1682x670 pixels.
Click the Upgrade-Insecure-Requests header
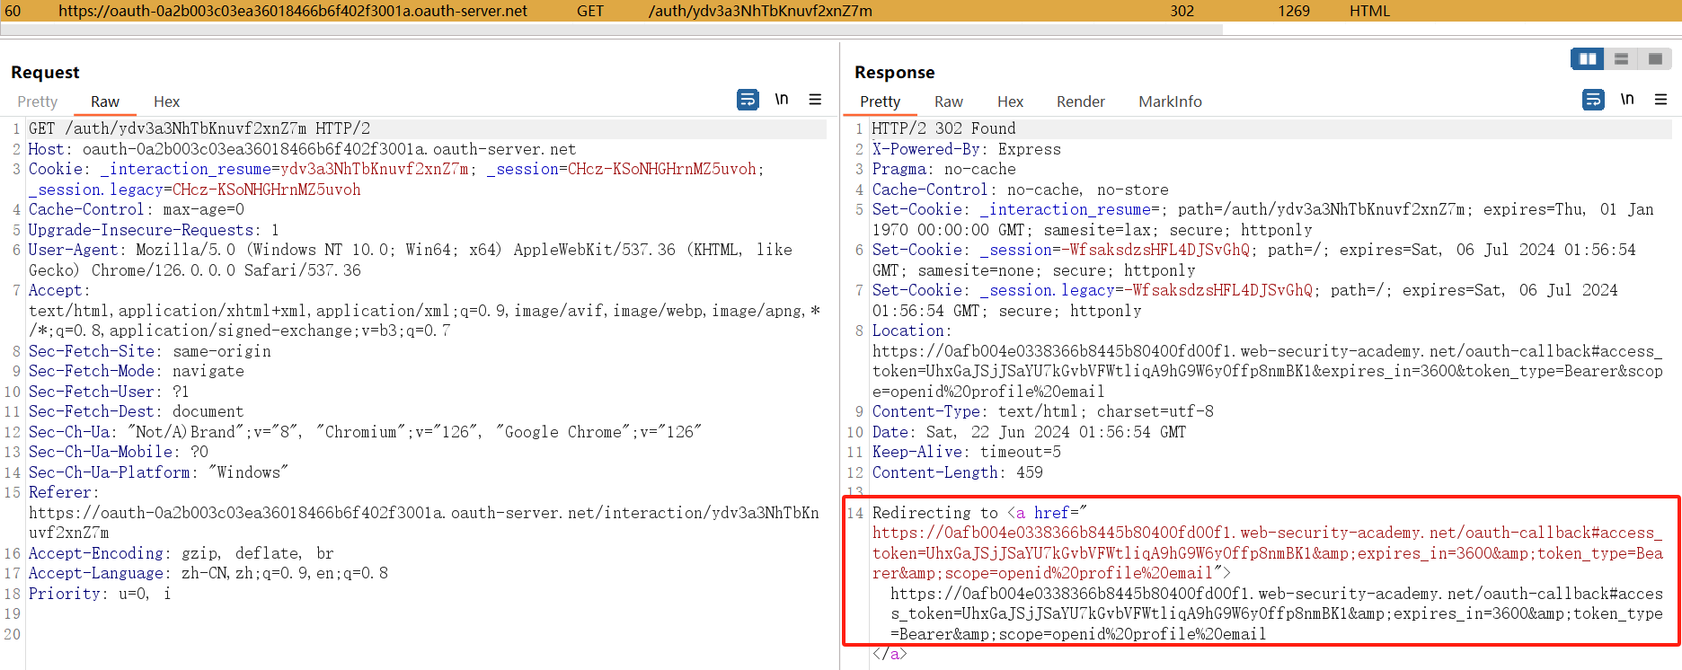[x=154, y=230]
